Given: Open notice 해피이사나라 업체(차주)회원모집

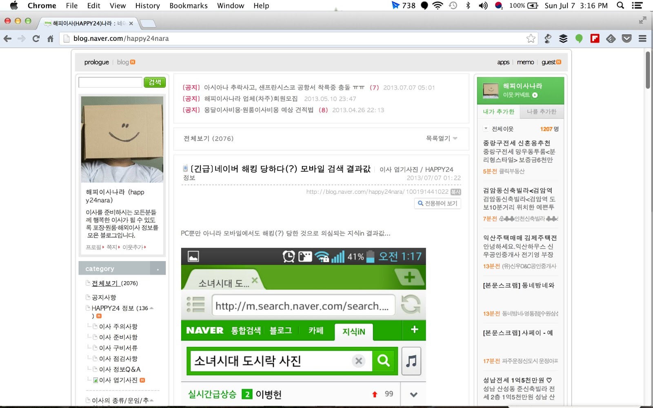Looking at the screenshot, I should [251, 99].
